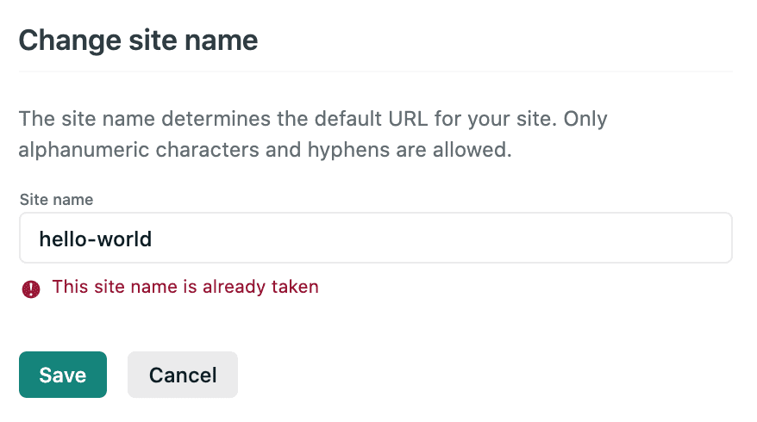
Task: Focus the Site name input field
Action: [376, 238]
